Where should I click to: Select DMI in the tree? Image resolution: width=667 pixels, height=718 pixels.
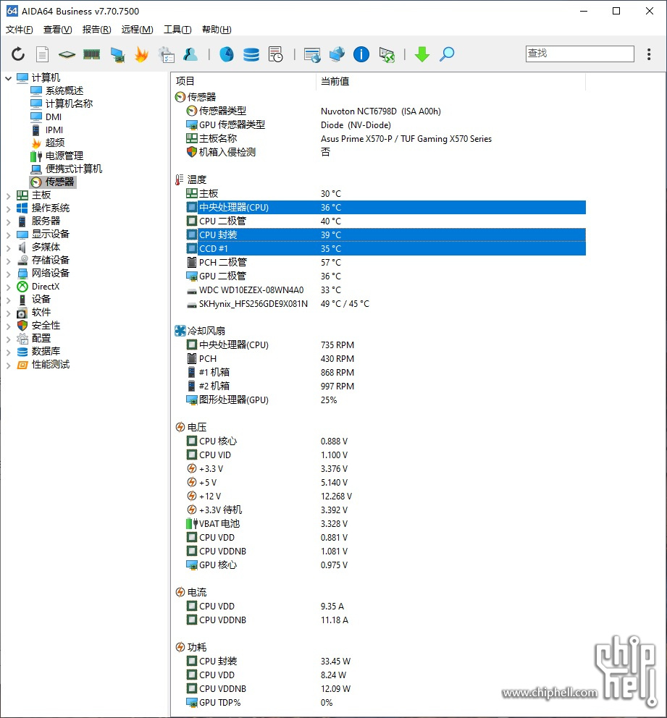click(53, 117)
